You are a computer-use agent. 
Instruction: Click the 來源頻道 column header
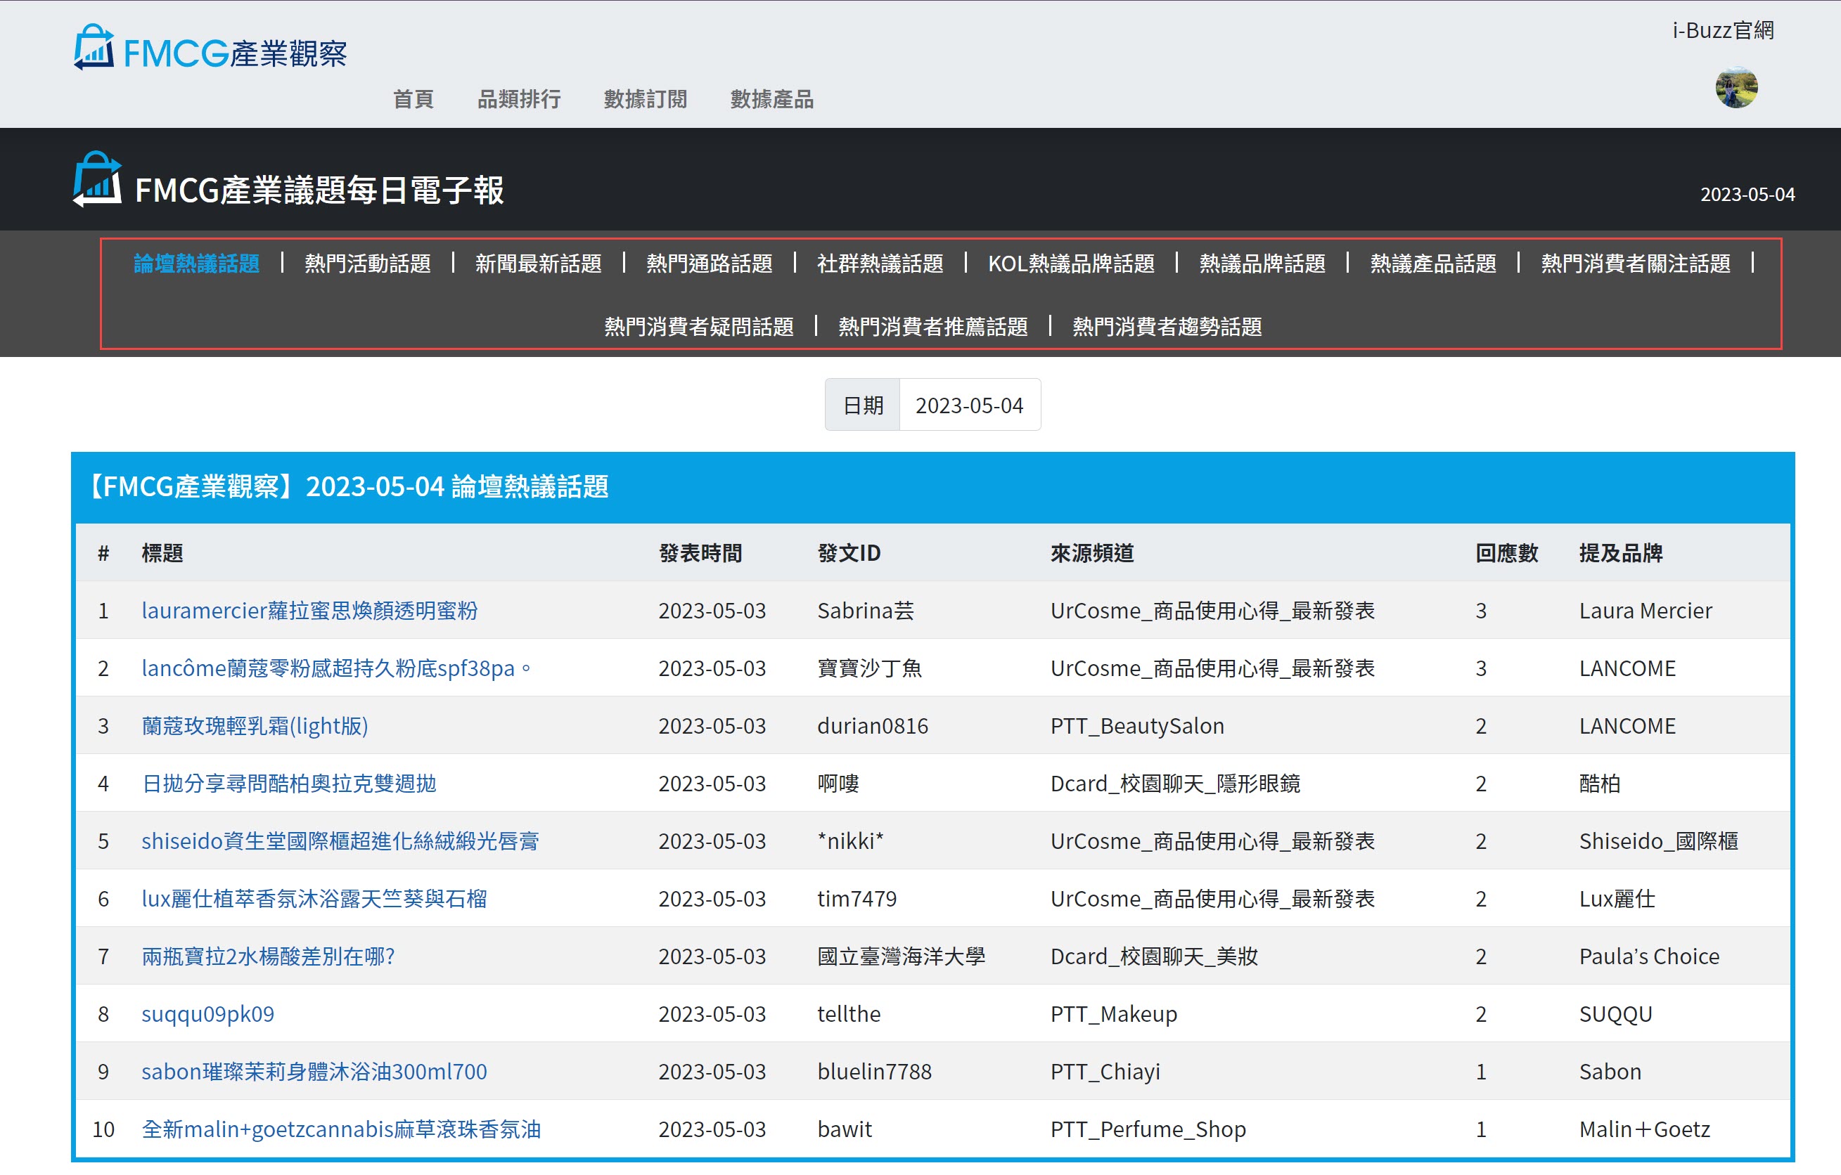pos(1092,553)
